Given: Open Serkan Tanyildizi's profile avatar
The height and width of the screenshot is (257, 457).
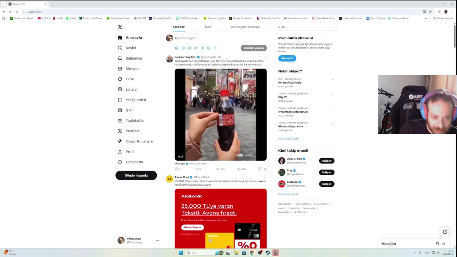Looking at the screenshot, I should click(170, 59).
